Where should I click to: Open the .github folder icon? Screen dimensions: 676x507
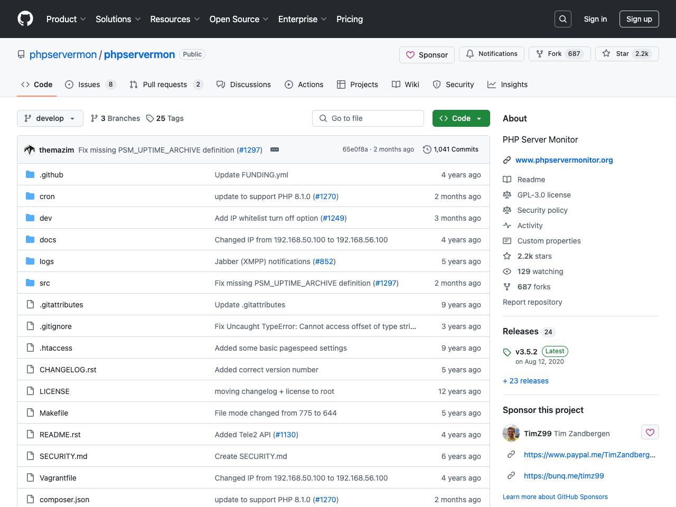(30, 175)
